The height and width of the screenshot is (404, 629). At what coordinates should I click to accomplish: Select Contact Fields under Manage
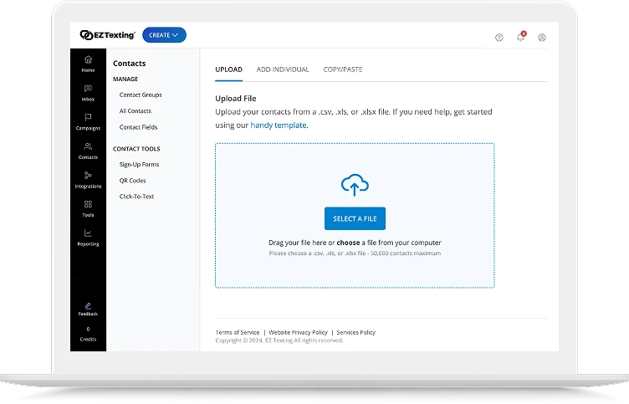(x=138, y=127)
